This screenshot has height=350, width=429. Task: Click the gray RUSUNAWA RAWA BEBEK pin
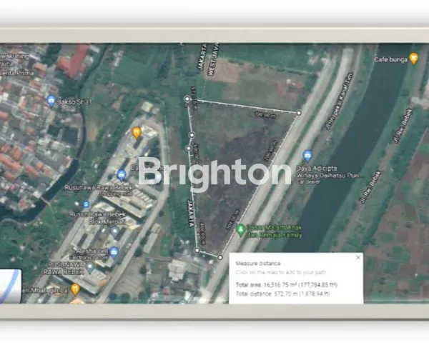[90, 266]
